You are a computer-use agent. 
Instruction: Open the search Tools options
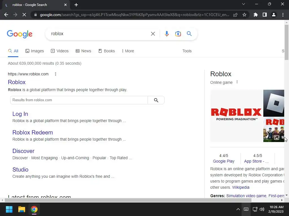click(187, 51)
